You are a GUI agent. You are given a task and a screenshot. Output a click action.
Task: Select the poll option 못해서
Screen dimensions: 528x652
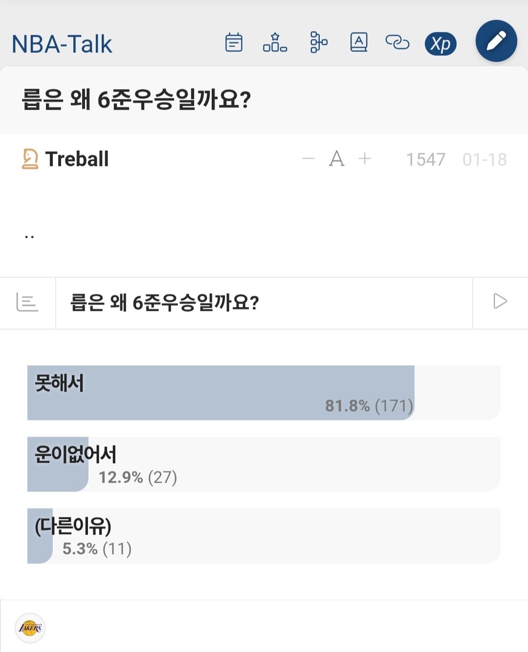(x=264, y=393)
